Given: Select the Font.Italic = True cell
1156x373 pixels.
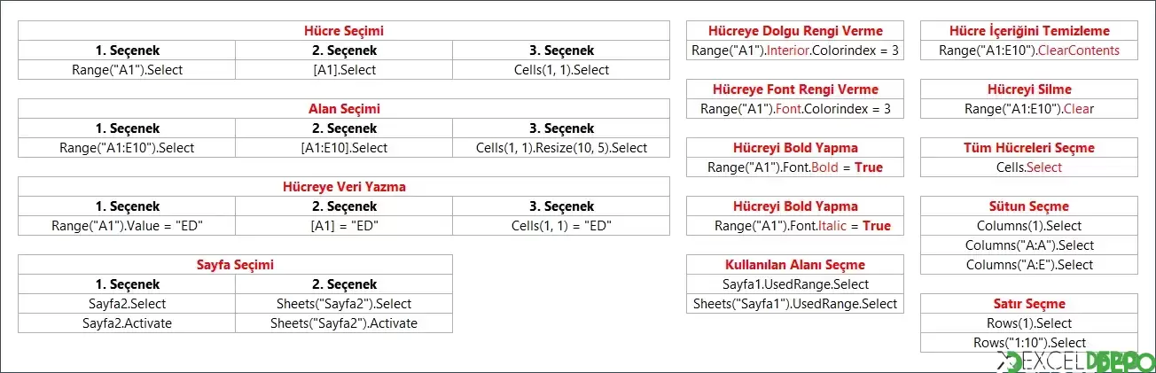Looking at the screenshot, I should coord(795,226).
